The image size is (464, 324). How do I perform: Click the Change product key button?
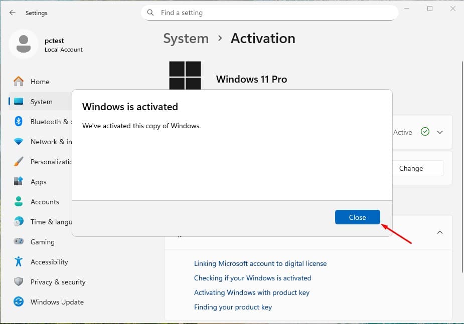pos(411,168)
